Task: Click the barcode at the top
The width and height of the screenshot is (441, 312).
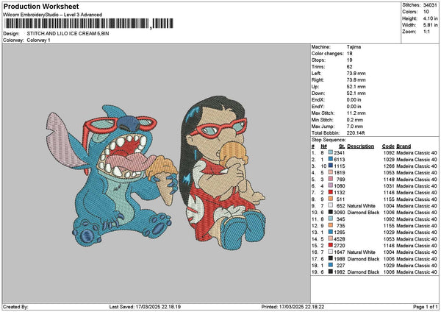Action: point(89,24)
